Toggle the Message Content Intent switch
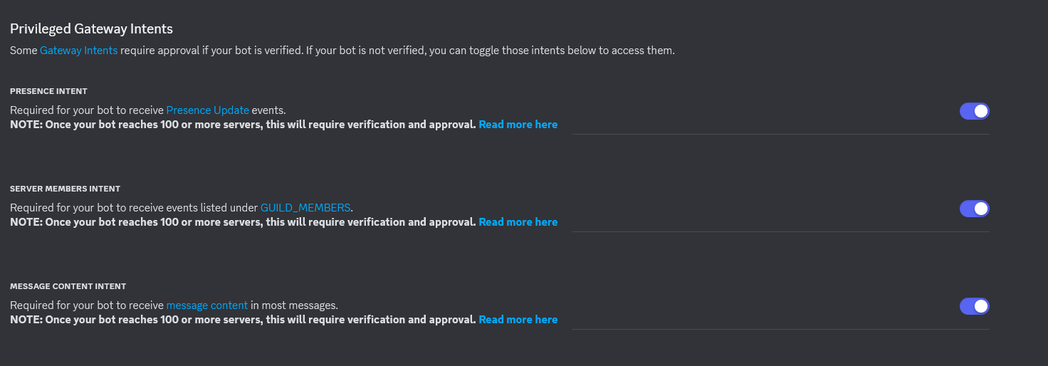The image size is (1048, 366). pyautogui.click(x=974, y=306)
